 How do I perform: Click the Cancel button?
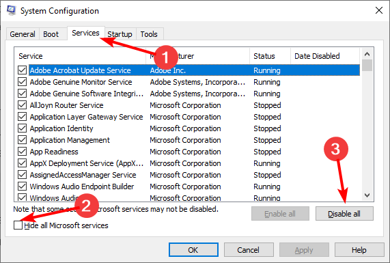249,249
